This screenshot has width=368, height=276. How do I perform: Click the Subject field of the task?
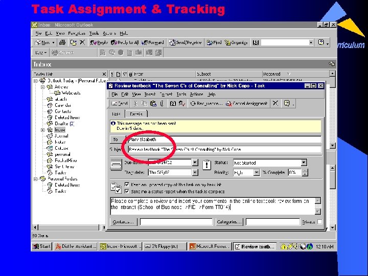point(224,149)
